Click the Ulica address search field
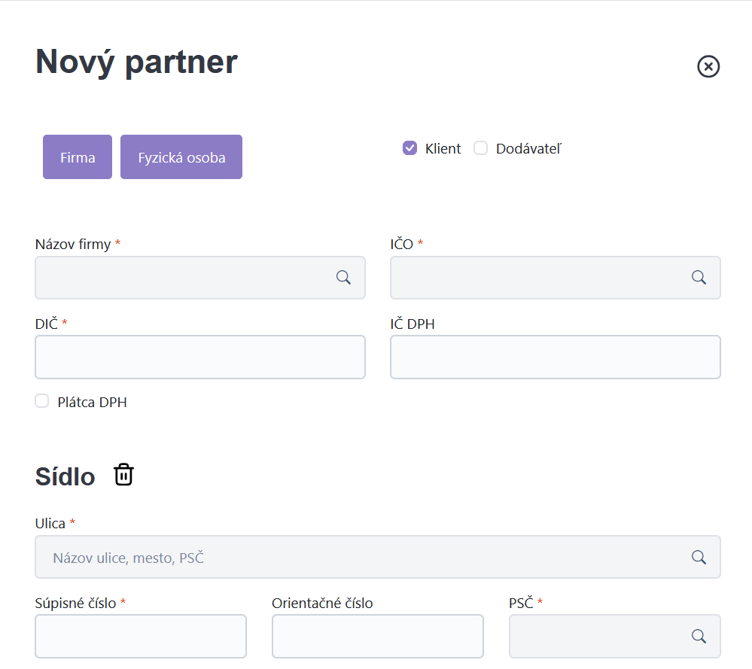Image resolution: width=752 pixels, height=669 pixels. point(378,558)
